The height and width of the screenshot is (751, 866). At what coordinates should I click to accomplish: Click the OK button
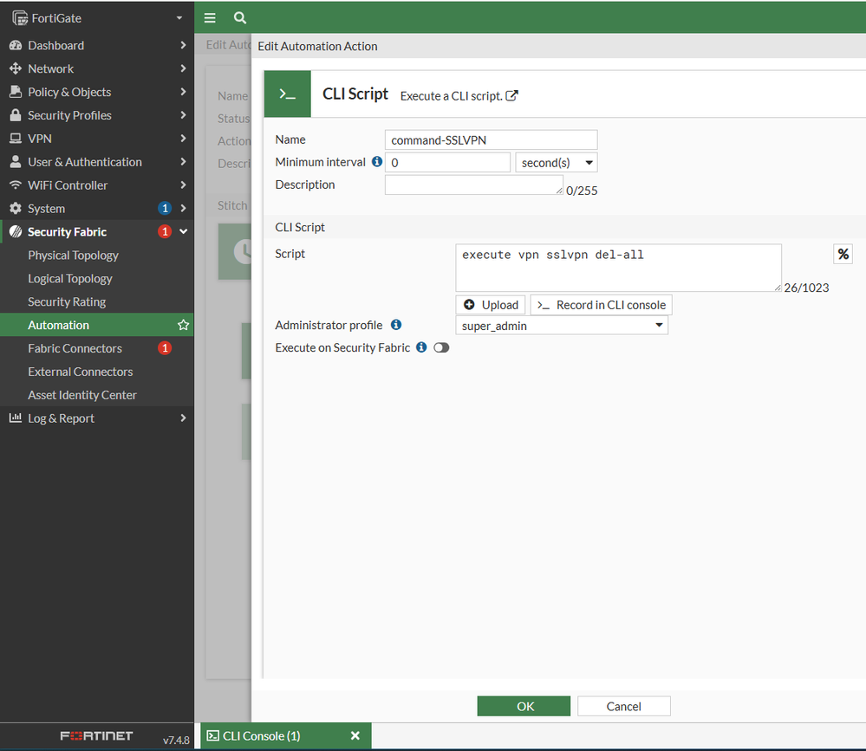(x=524, y=706)
